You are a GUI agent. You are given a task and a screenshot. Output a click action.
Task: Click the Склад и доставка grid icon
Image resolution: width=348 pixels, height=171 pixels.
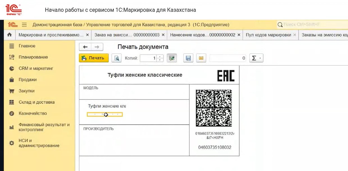pyautogui.click(x=12, y=102)
